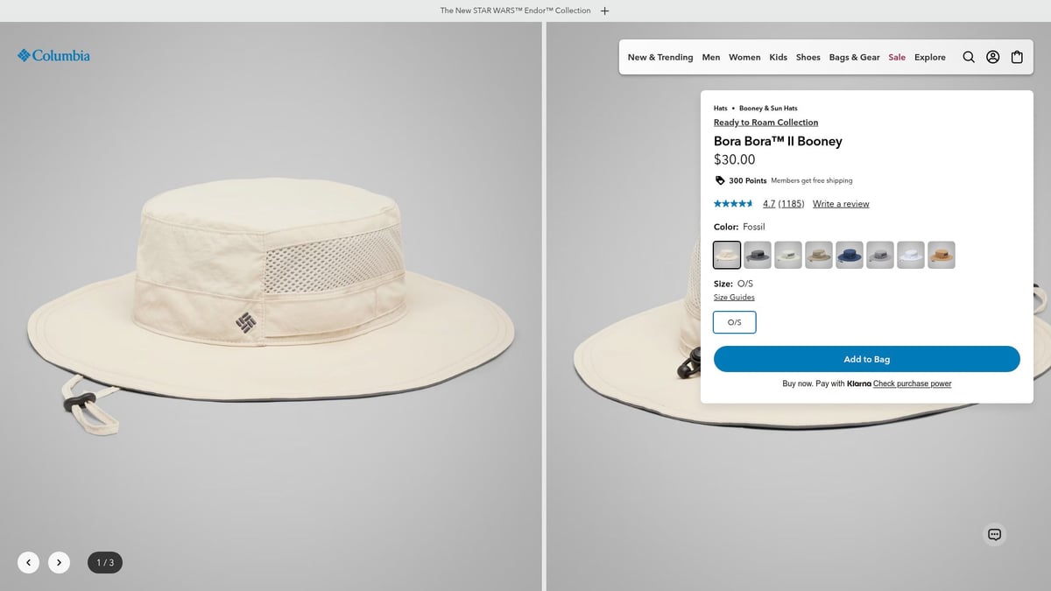Viewport: 1051px width, 591px height.
Task: Click the fifth star in the rating display
Action: 751,203
